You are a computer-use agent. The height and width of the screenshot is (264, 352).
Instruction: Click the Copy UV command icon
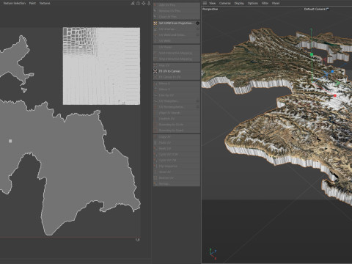coord(155,137)
